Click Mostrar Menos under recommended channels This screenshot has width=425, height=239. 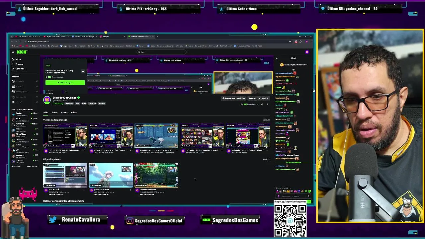[33, 166]
